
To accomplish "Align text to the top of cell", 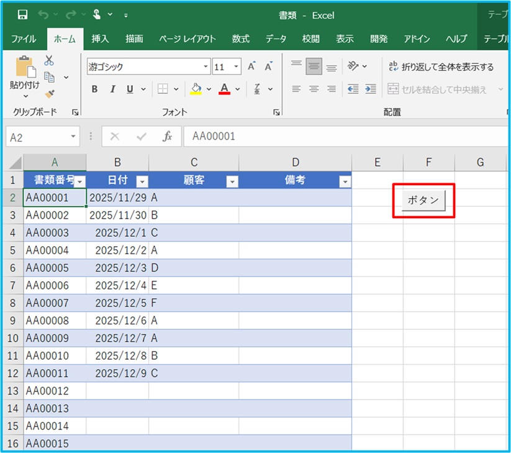I will click(x=296, y=66).
